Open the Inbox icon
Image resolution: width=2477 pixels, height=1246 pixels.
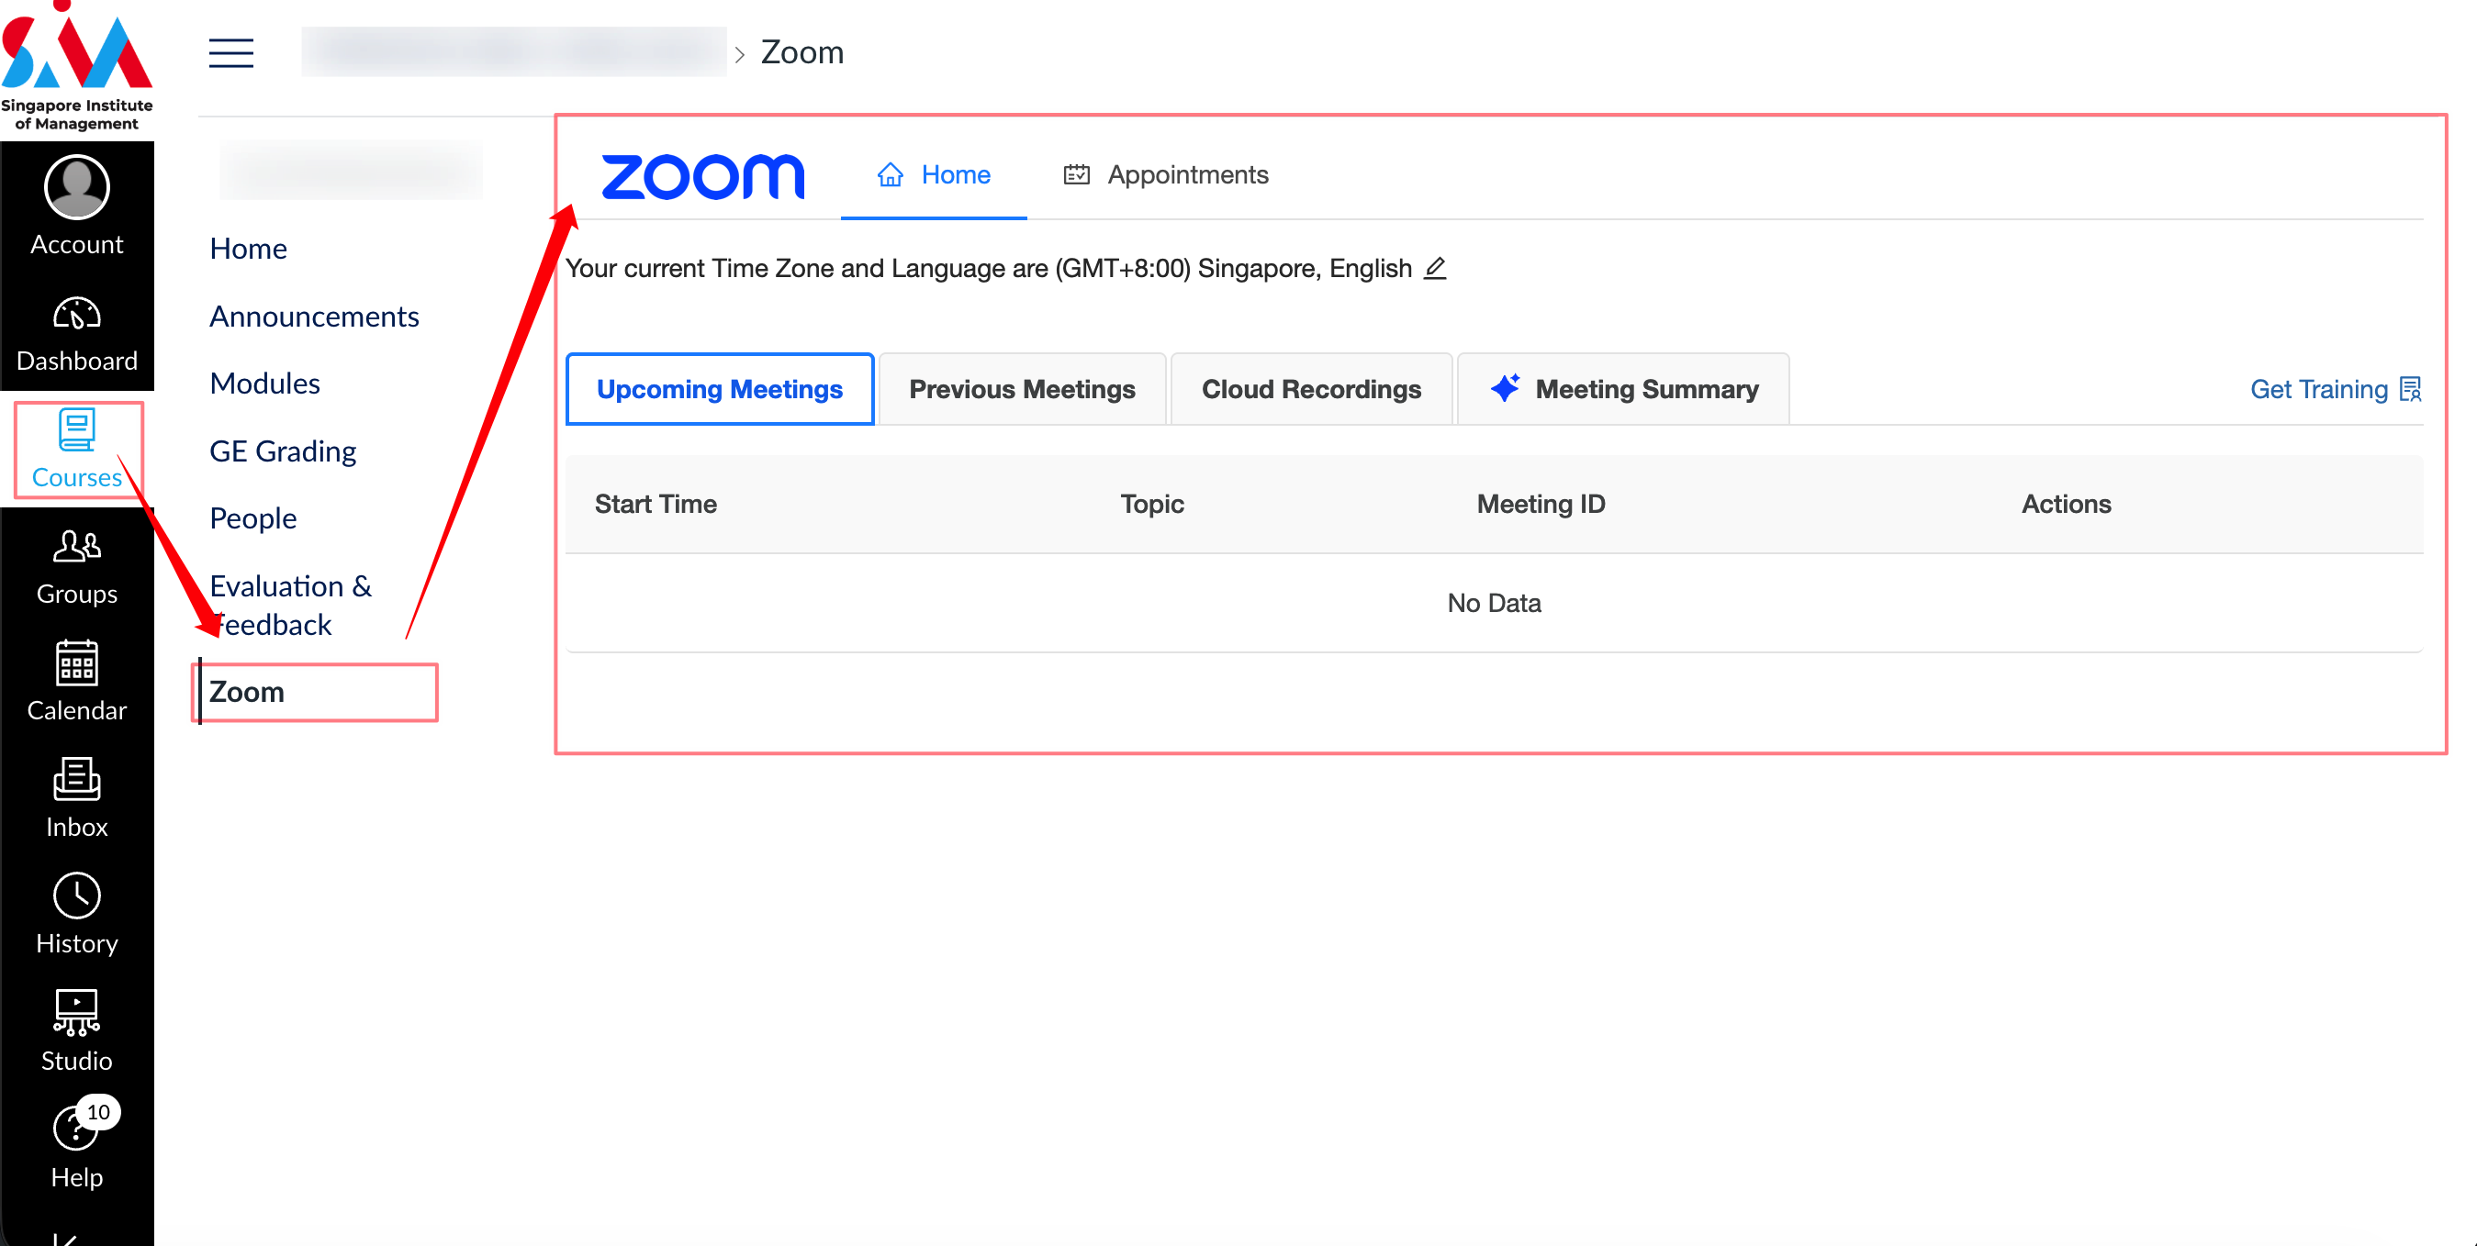(77, 780)
